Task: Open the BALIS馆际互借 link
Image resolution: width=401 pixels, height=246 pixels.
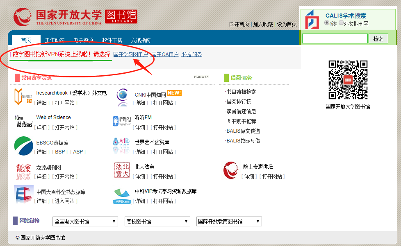Action: [243, 141]
